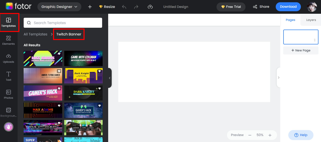Open the Graphic Designer dropdown
This screenshot has height=142, width=321.
point(59,7)
